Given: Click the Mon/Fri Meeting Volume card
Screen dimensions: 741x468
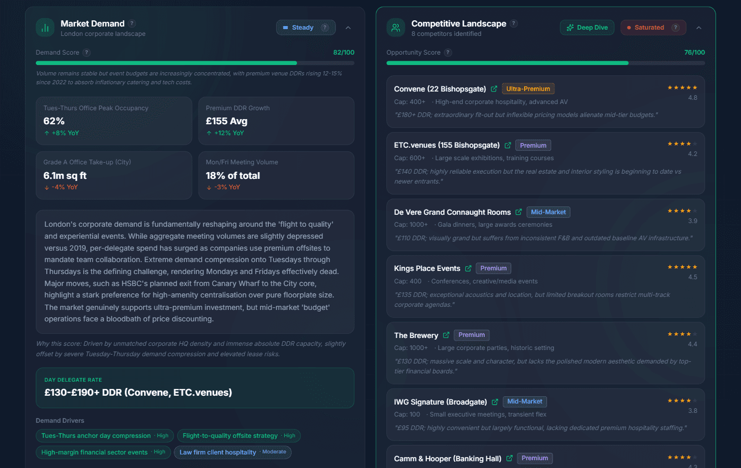Looking at the screenshot, I should (x=276, y=175).
